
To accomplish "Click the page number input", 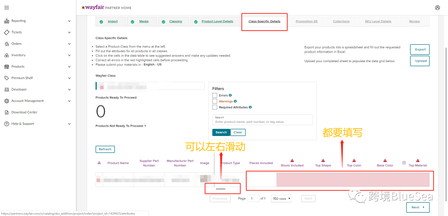I will coord(253,198).
